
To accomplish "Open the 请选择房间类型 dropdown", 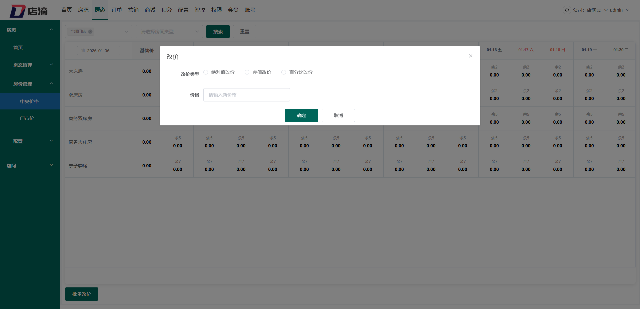I will pos(169,32).
